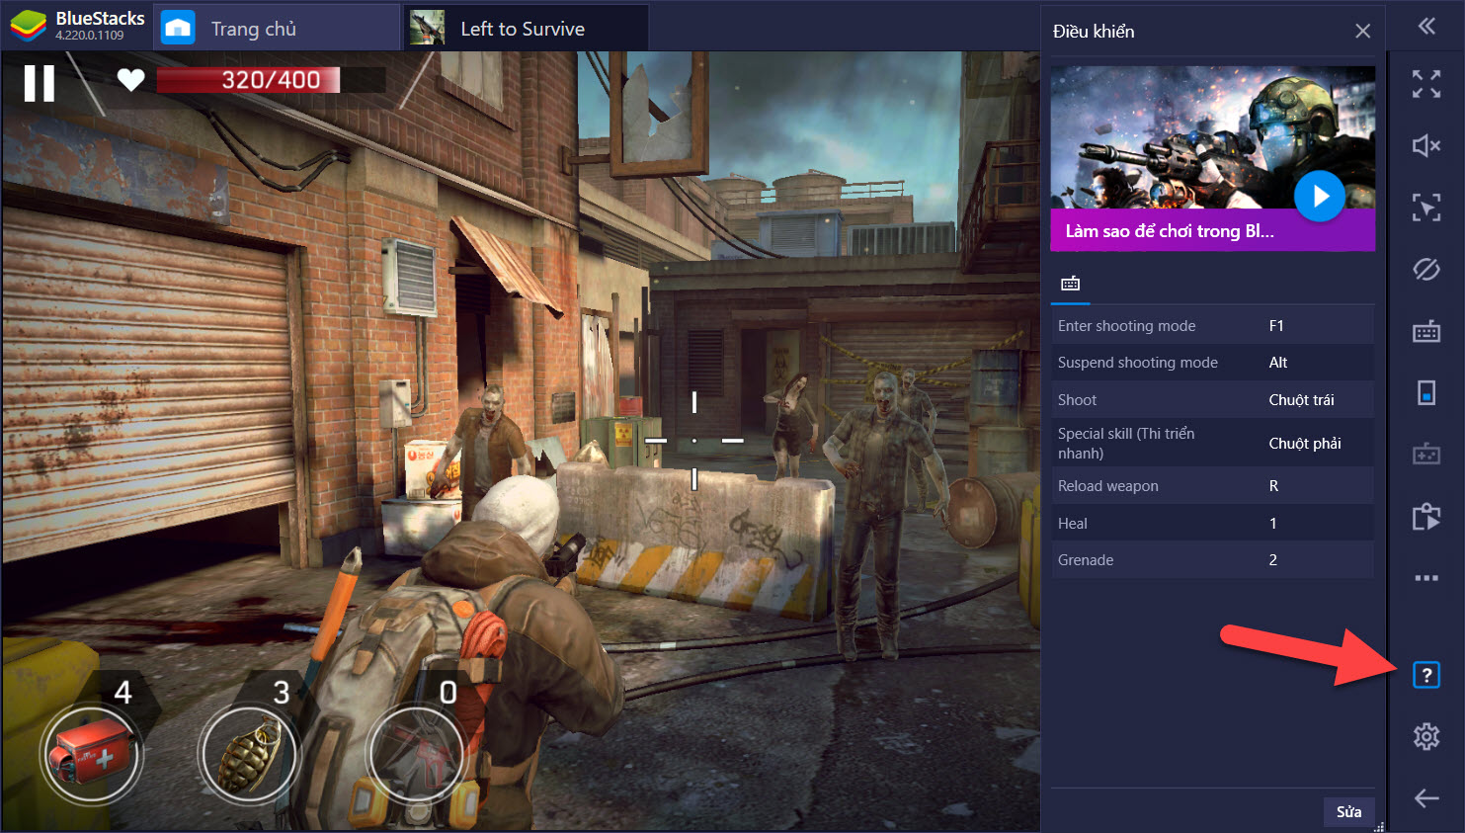1465x833 pixels.
Task: Click the Sửa edit button
Action: click(1348, 811)
